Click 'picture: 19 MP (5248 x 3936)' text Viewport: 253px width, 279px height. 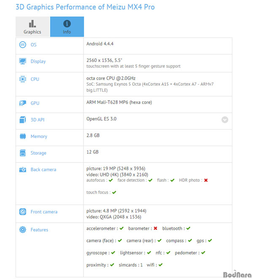pyautogui.click(x=116, y=168)
